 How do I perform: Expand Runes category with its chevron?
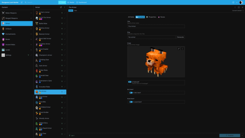pos(31,39)
